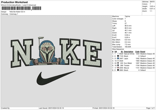Click the 'Natural White' description text
The image size is (156, 110).
pyautogui.click(x=129, y=54)
